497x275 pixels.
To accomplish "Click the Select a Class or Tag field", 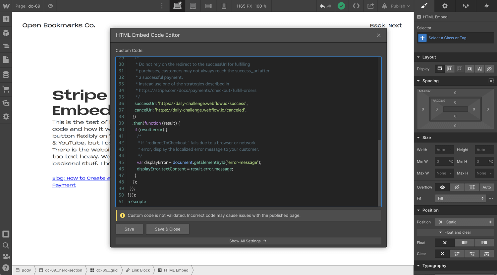I will pos(456,38).
